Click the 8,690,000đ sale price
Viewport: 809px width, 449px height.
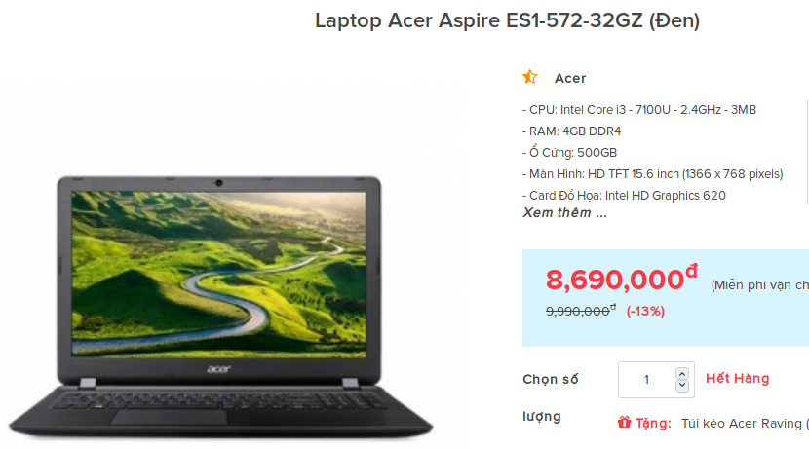coord(622,279)
